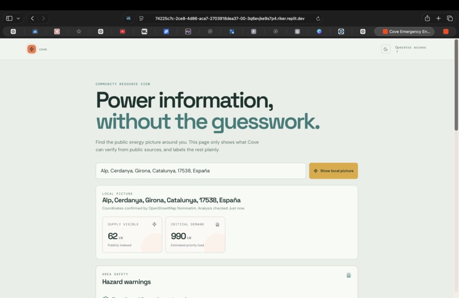Switch to the tab with the W. icon
The width and height of the screenshot is (459, 298).
[x=144, y=32]
